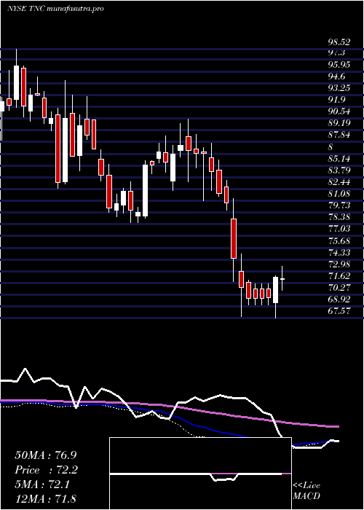The width and height of the screenshot is (364, 510).
Task: Click the last doji candle near 71.62
Action: tap(282, 279)
